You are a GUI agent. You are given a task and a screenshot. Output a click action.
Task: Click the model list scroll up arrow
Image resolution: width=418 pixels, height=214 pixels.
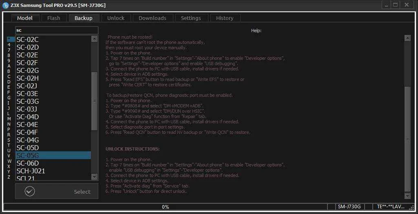click(94, 39)
